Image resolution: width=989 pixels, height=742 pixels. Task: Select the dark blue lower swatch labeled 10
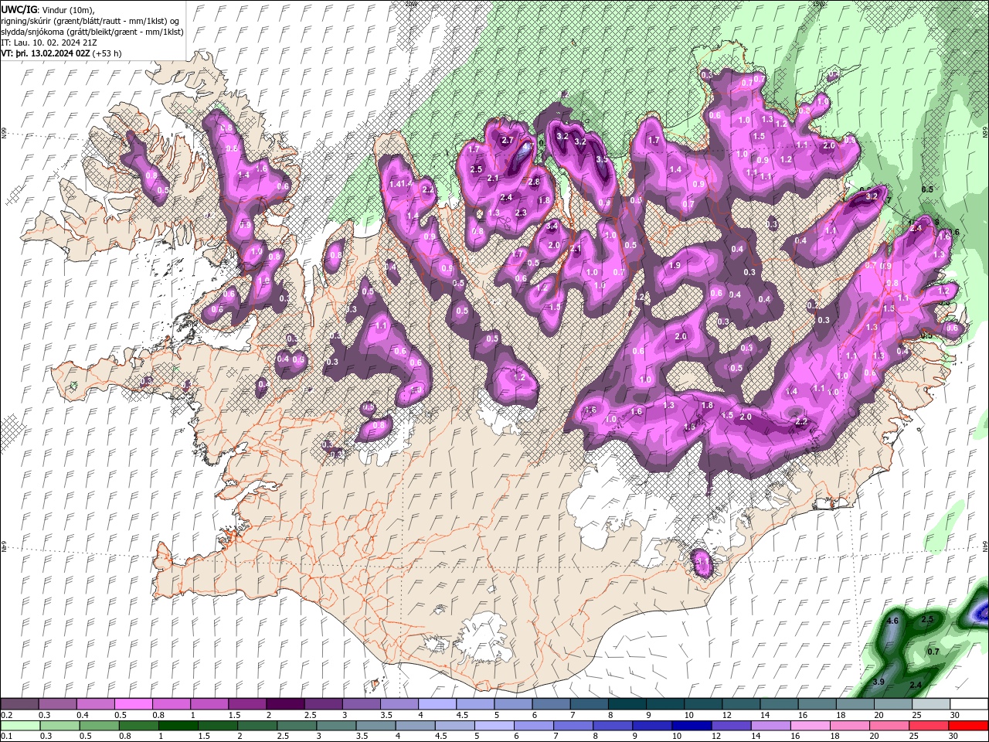[x=692, y=726]
